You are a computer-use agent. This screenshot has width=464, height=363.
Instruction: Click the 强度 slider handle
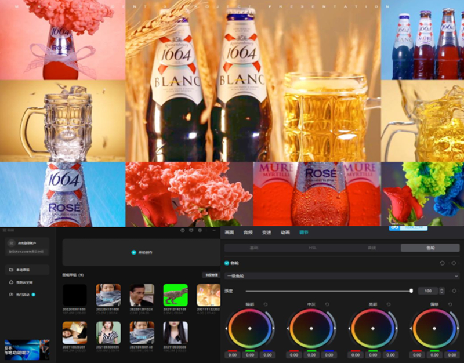coord(411,291)
